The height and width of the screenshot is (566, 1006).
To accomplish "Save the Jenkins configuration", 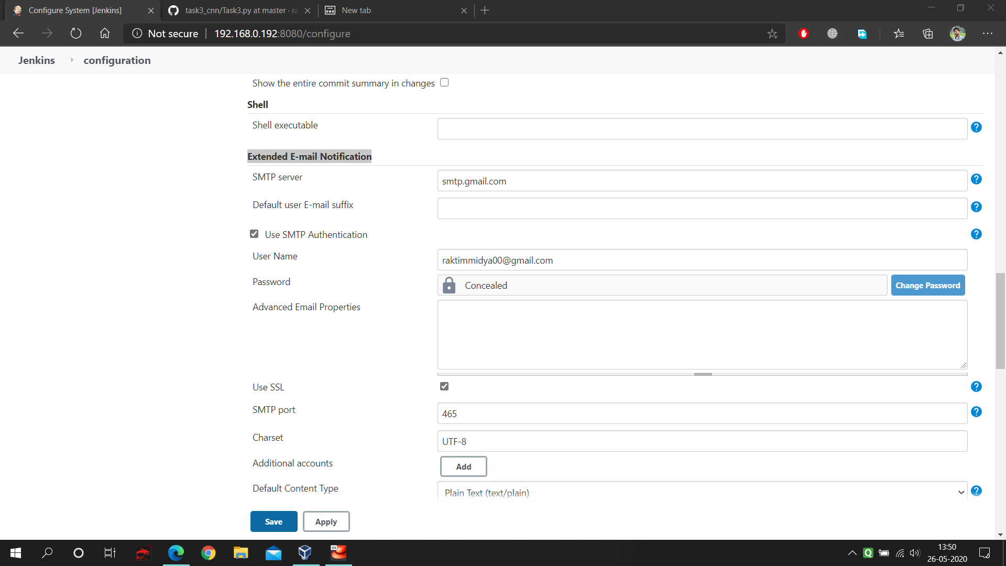I will point(274,521).
